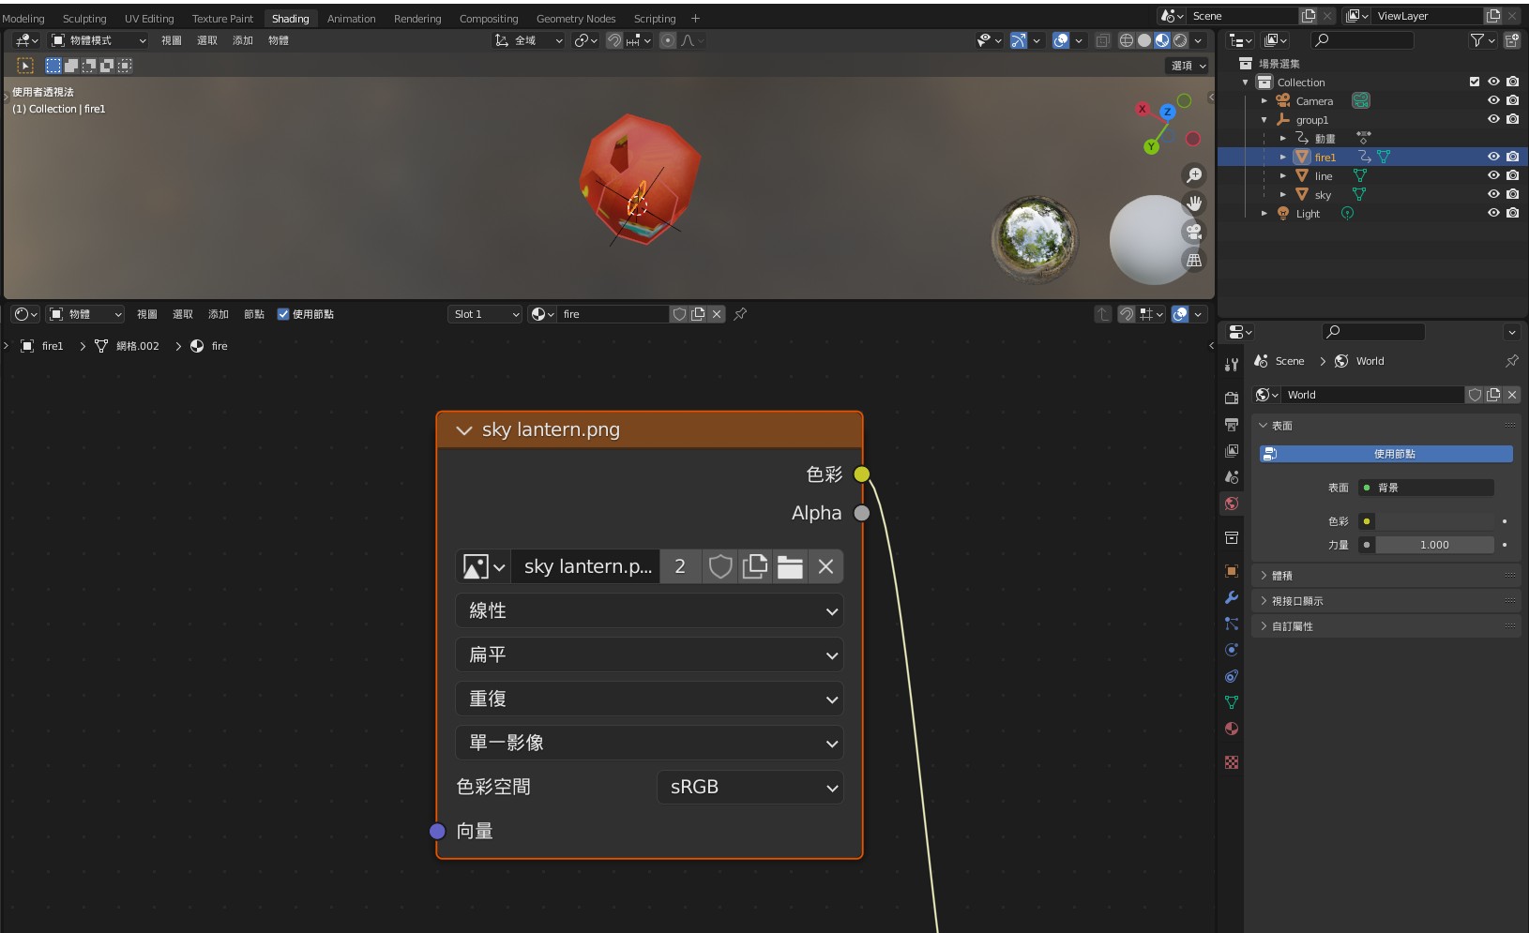Screen dimensions: 1529x933
Task: Select the sky object in outliner
Action: (x=1323, y=195)
